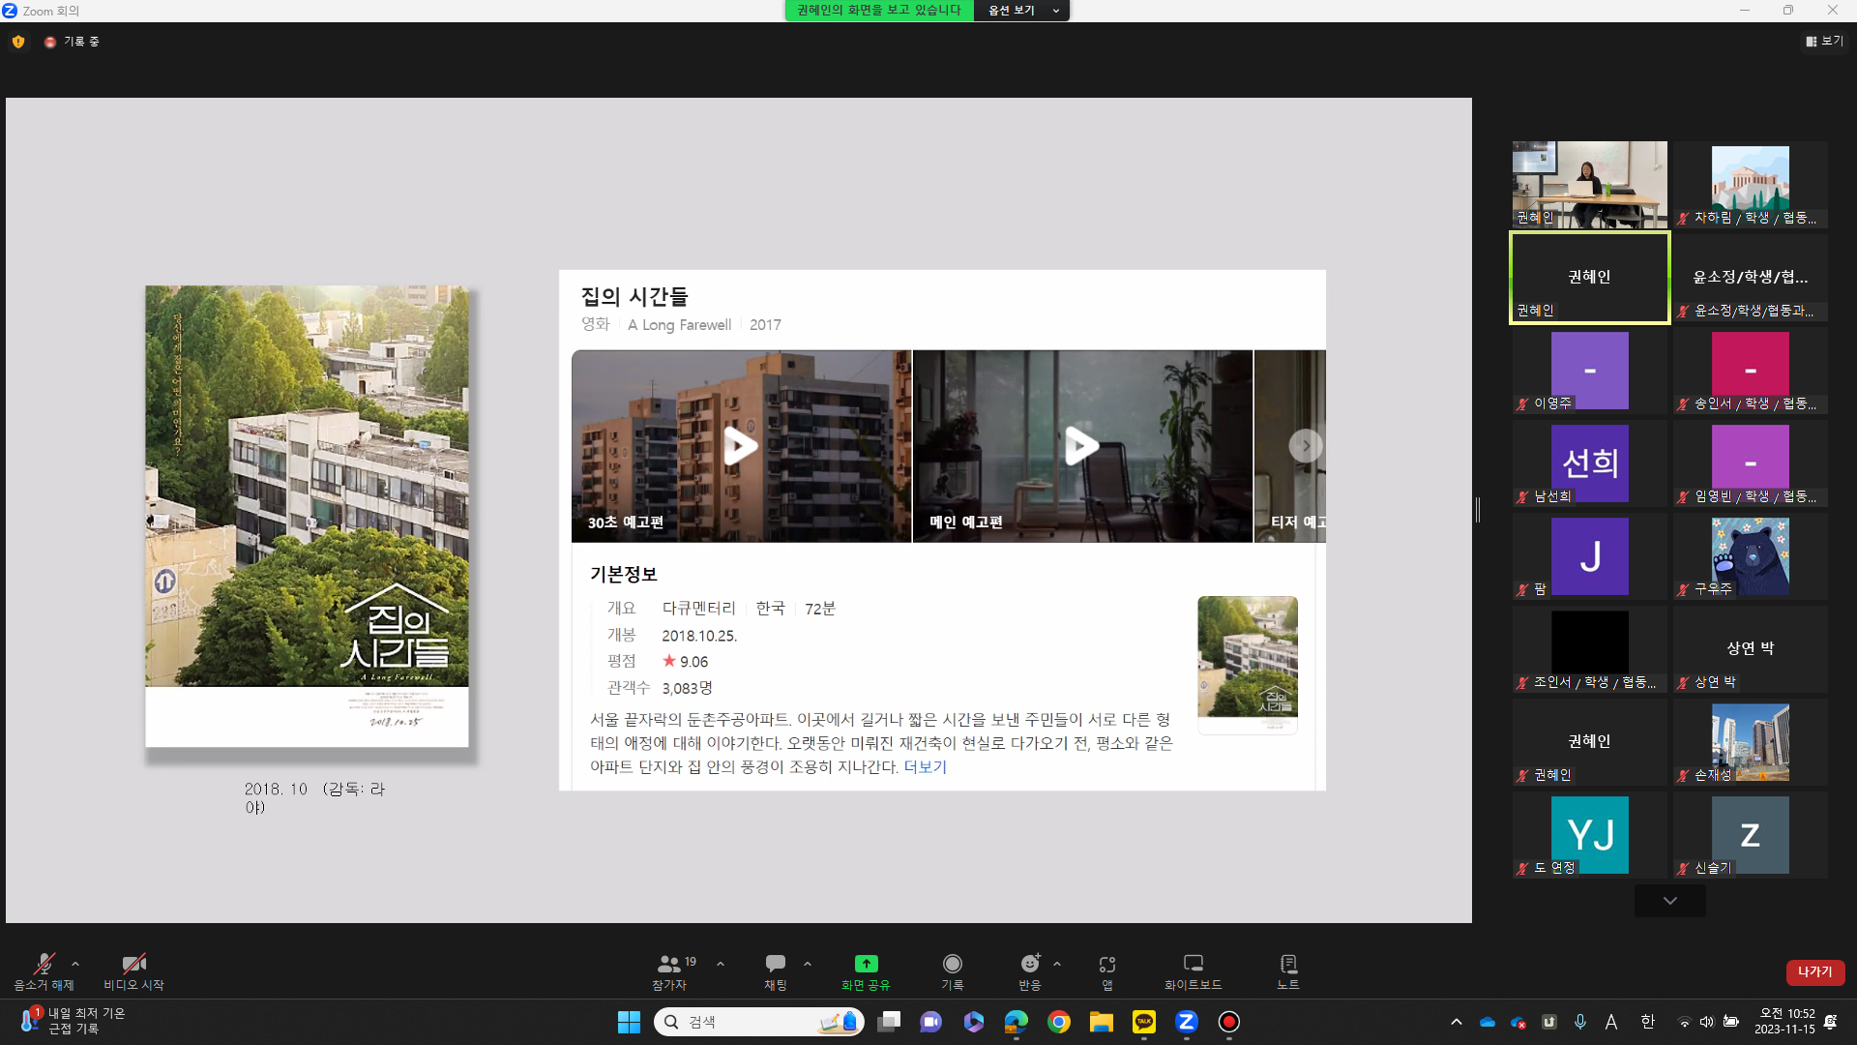Open the 앱 apps panel
This screenshot has height=1045, width=1857.
(x=1107, y=971)
